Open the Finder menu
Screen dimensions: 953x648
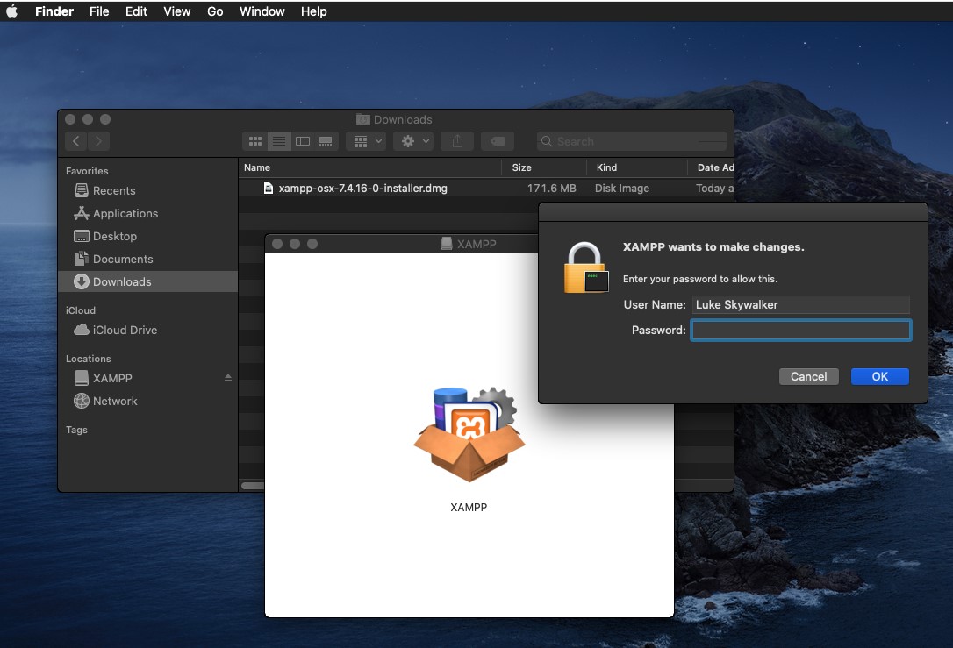[x=54, y=11]
